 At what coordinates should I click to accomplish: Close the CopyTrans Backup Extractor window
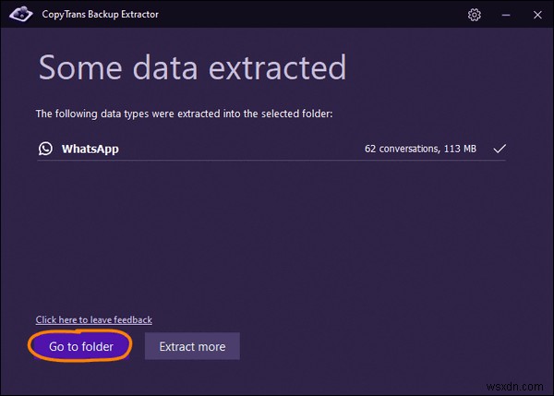click(537, 15)
